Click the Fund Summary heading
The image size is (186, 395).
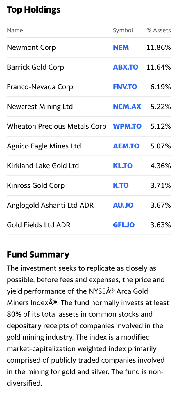[x=38, y=255]
